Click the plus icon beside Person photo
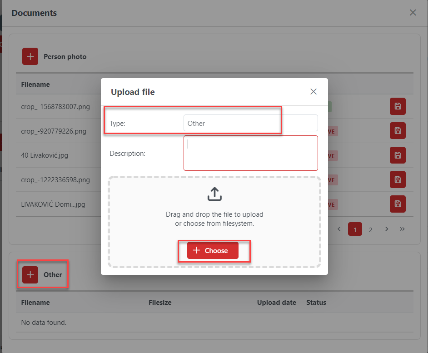 click(x=30, y=57)
